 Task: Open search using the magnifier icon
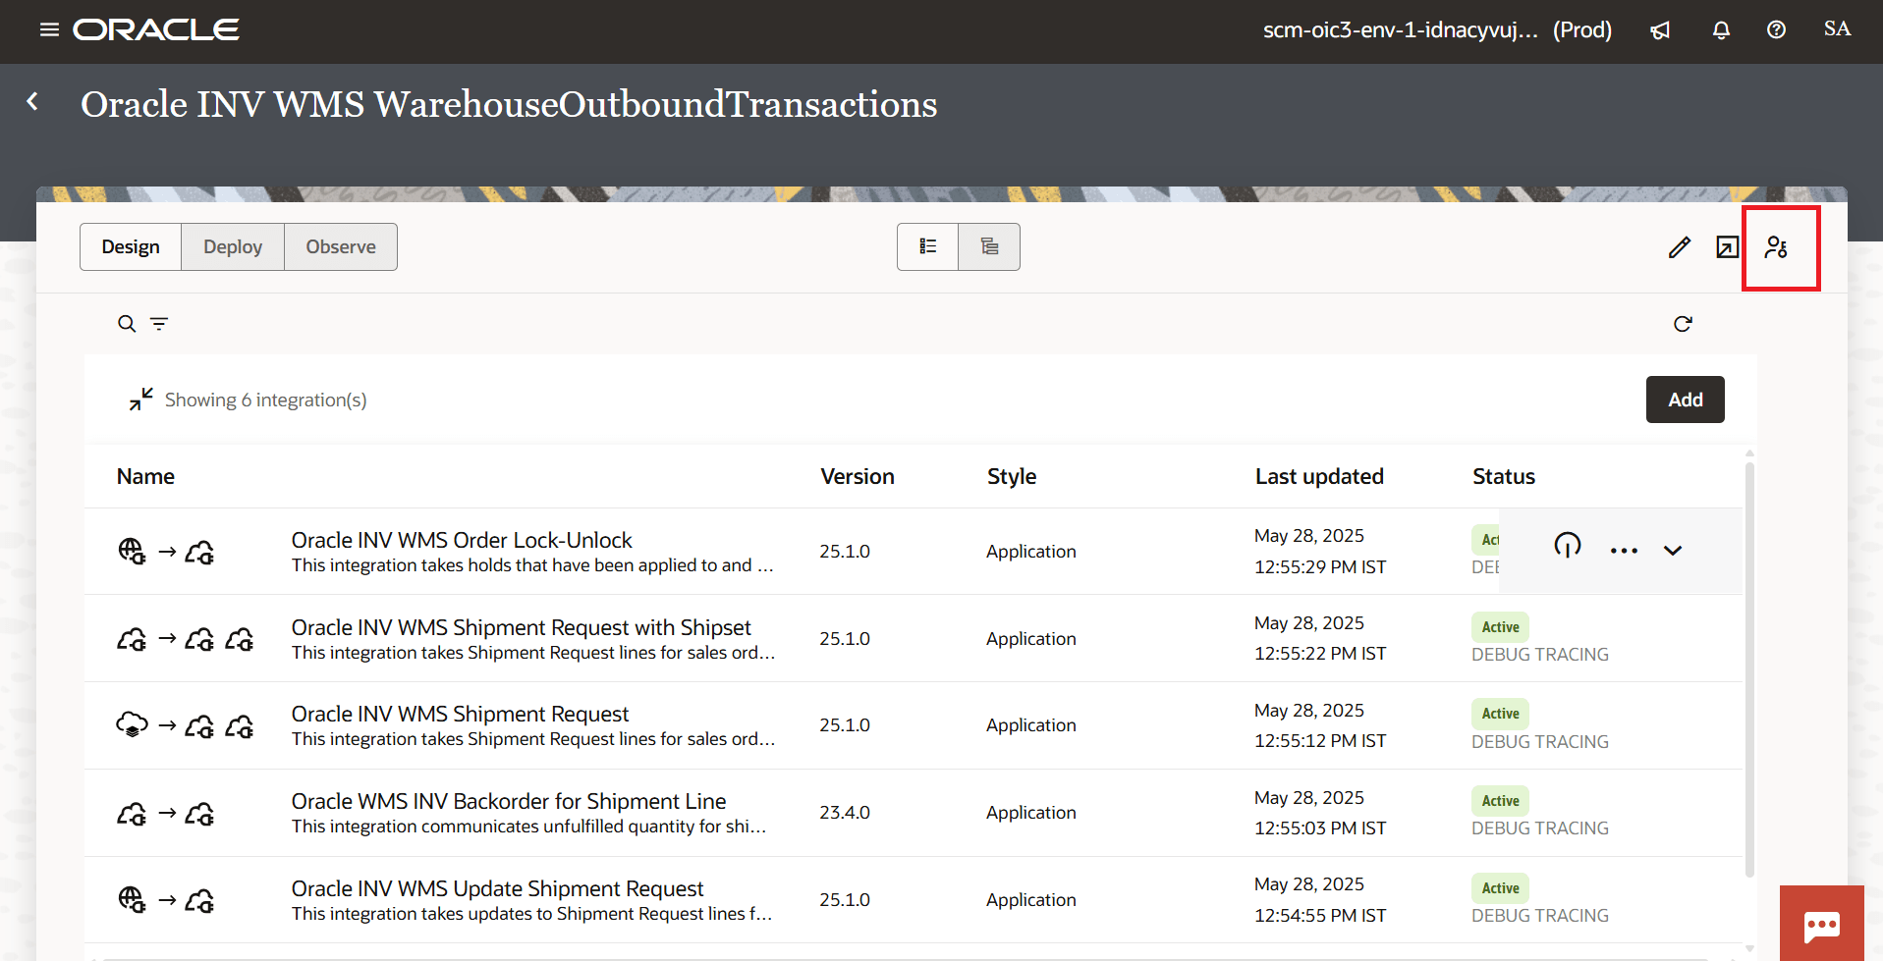pyautogui.click(x=126, y=323)
